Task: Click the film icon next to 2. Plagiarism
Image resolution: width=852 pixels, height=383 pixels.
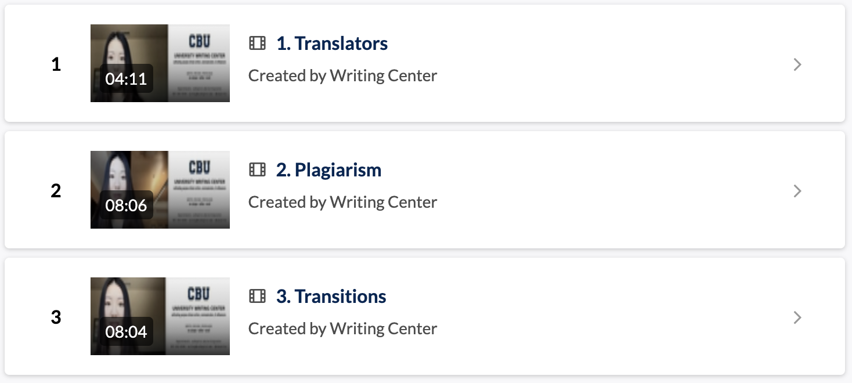Action: point(257,169)
